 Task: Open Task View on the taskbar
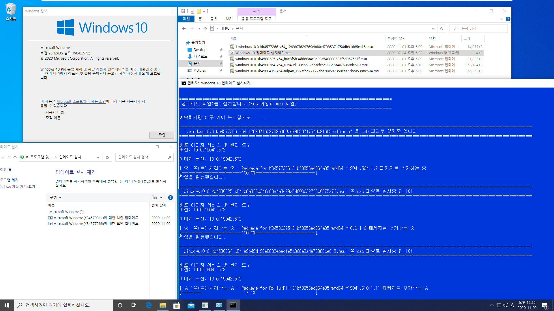pyautogui.click(x=134, y=305)
